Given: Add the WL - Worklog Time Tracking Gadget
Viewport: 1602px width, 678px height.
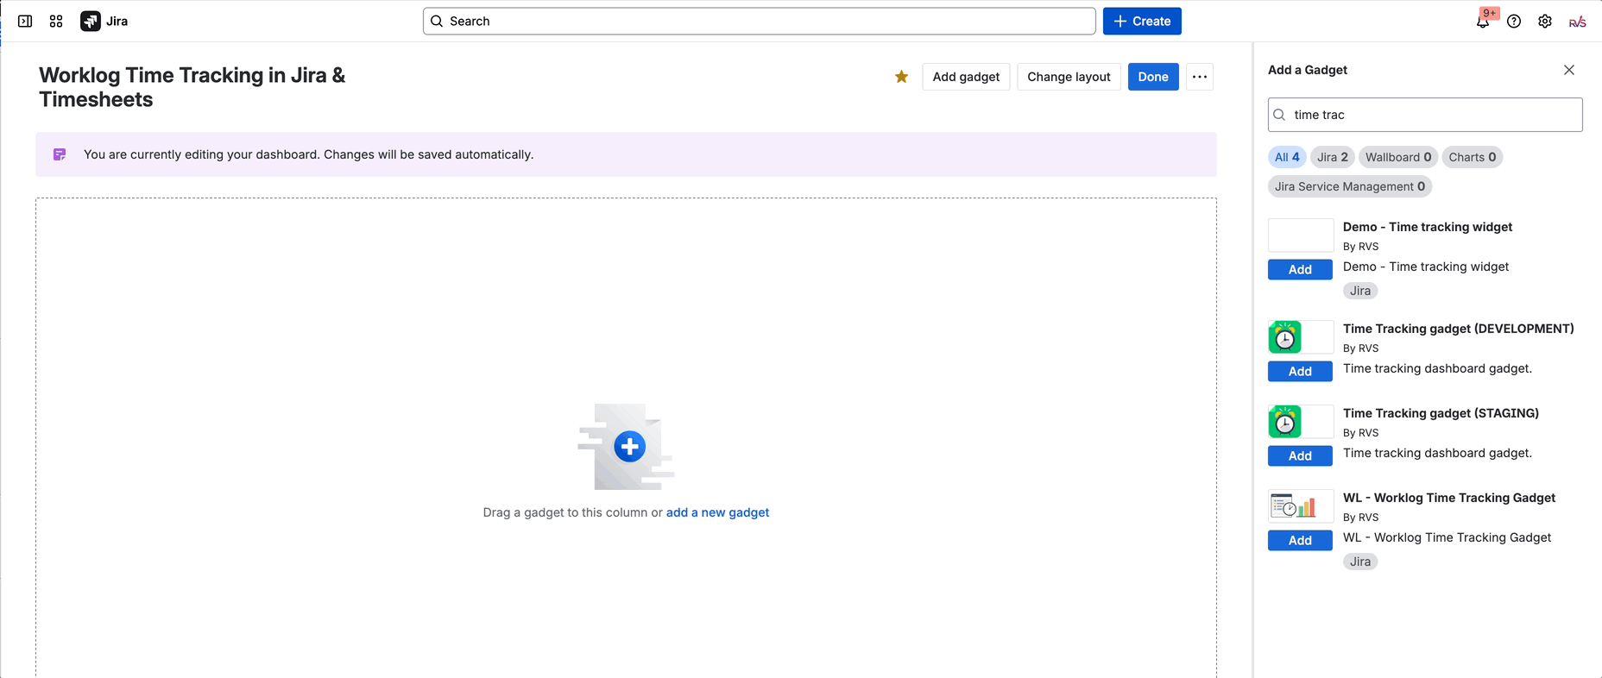Looking at the screenshot, I should pyautogui.click(x=1300, y=541).
